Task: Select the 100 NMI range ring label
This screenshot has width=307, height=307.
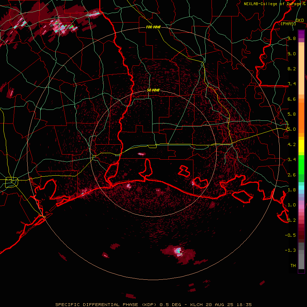Action: point(153,27)
